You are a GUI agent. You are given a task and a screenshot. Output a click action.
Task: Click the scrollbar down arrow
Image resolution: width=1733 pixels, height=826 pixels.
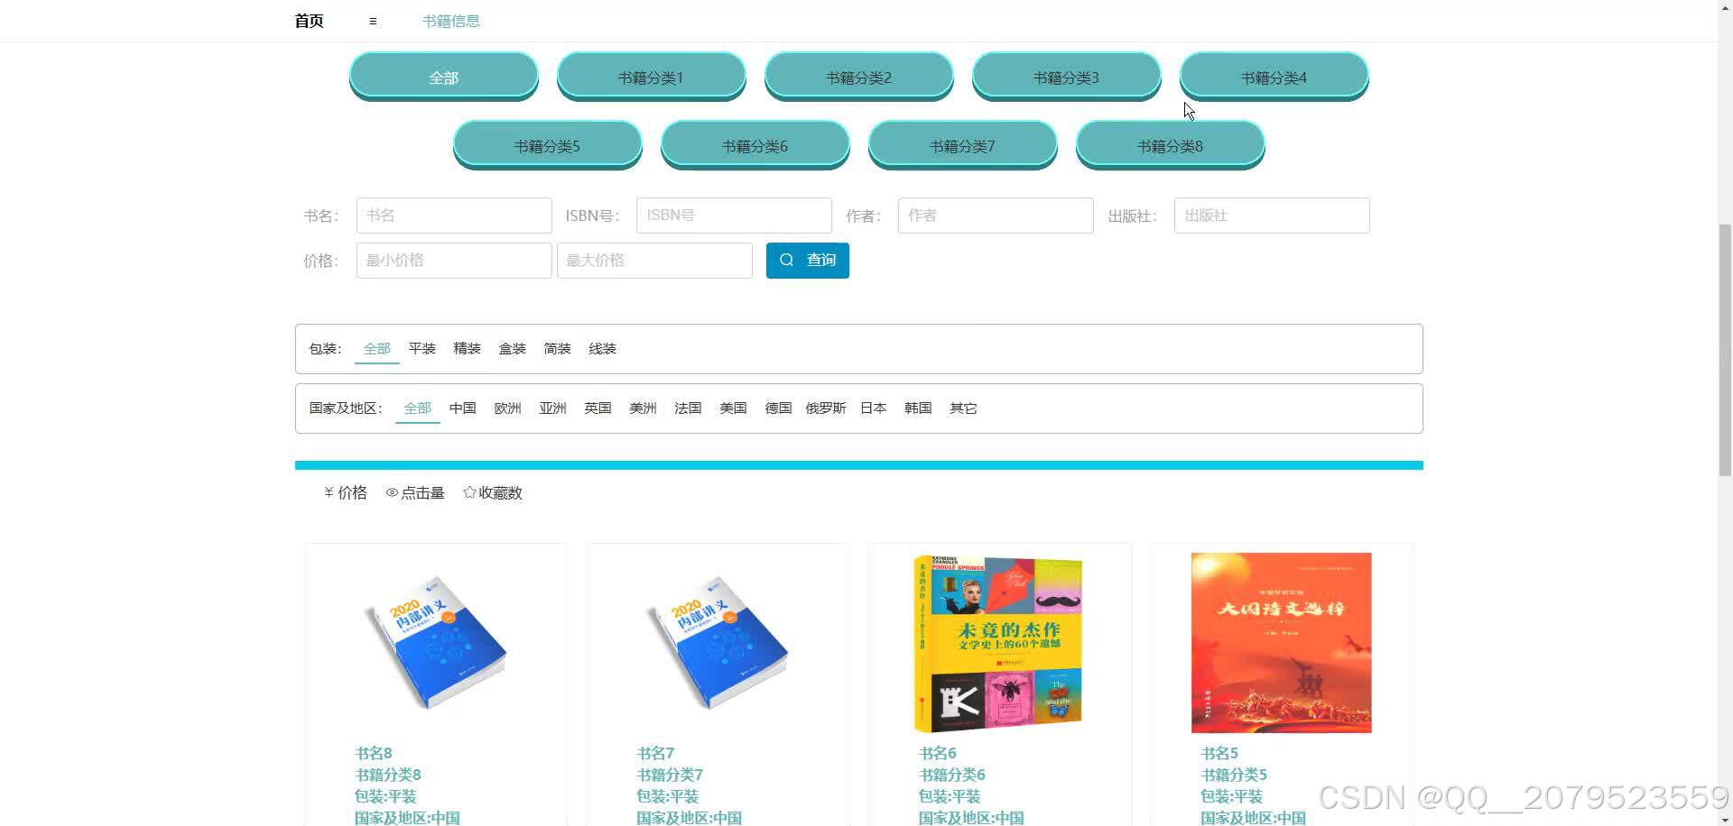tap(1725, 818)
